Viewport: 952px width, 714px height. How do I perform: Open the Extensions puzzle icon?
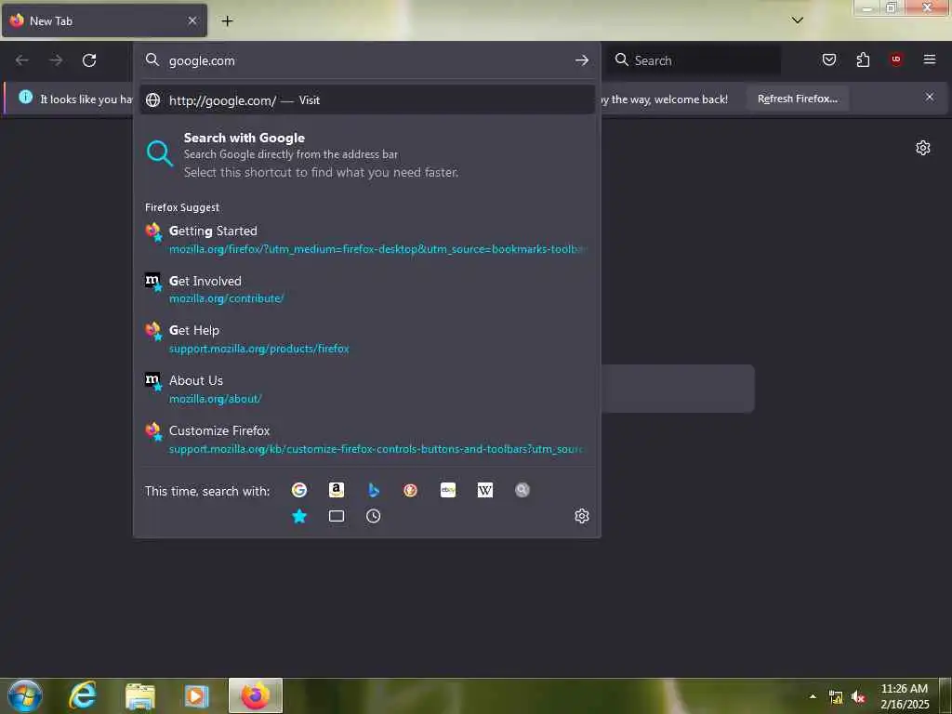(863, 59)
